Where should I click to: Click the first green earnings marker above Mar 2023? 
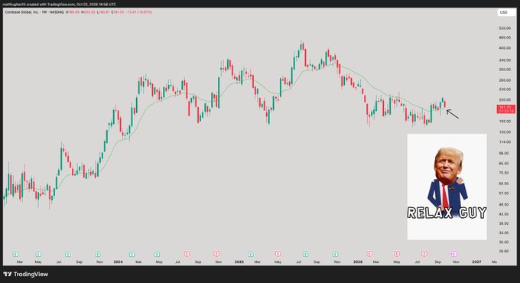pyautogui.click(x=15, y=254)
